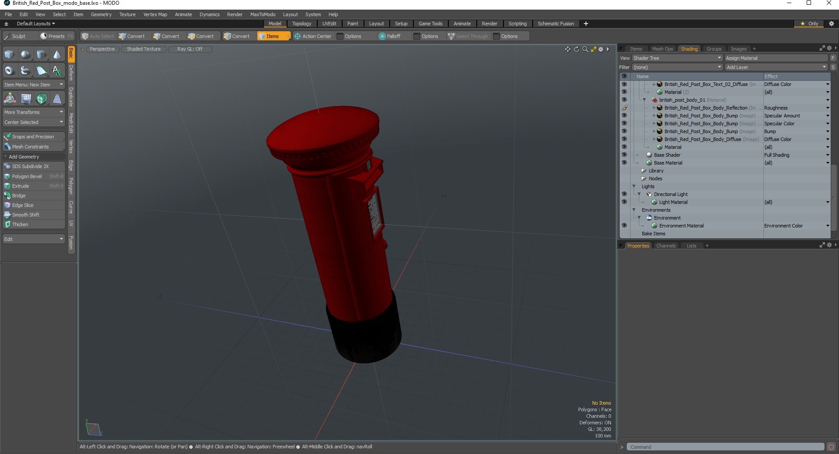Screen dimensions: 839x454
Task: Enable Items selection mode button
Action: (274, 36)
